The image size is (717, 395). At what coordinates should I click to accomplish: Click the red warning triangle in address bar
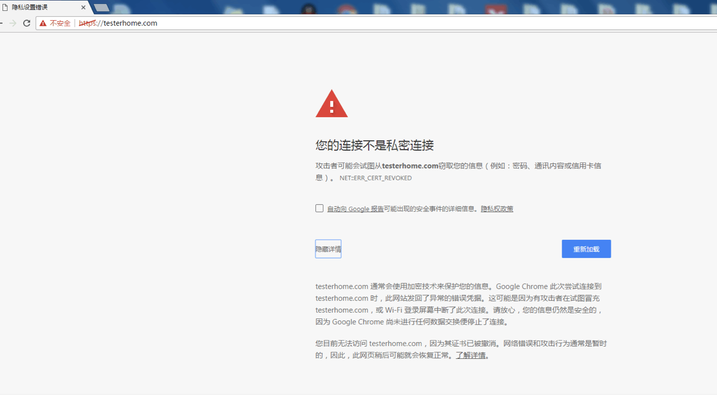click(x=43, y=23)
